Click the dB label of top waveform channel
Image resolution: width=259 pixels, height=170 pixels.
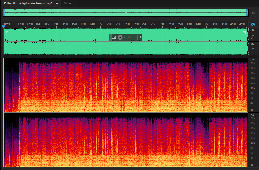click(x=252, y=30)
